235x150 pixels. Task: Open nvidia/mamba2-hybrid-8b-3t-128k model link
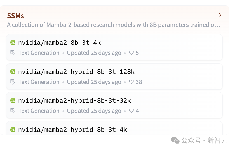[76, 72]
